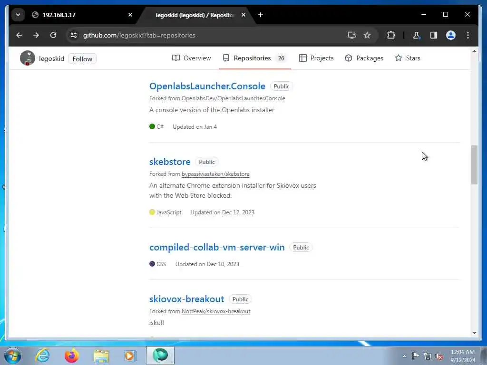The width and height of the screenshot is (487, 365).
Task: Go forward with the browser forward arrow
Action: [x=36, y=35]
